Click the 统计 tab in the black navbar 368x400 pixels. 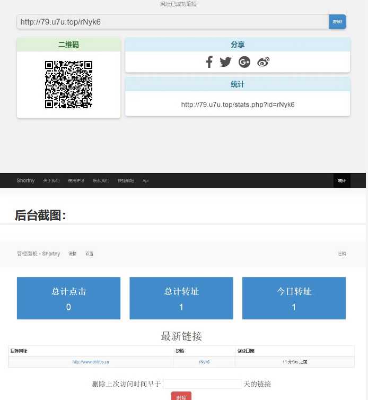(x=342, y=181)
